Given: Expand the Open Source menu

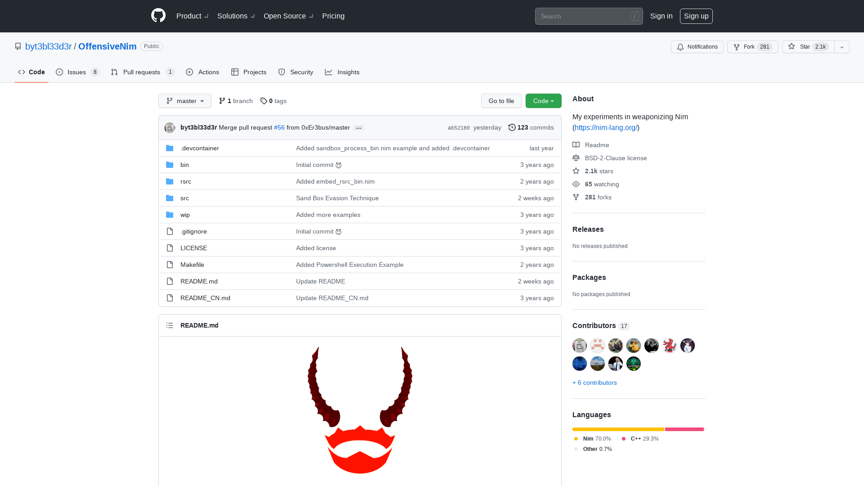Looking at the screenshot, I should (x=288, y=16).
